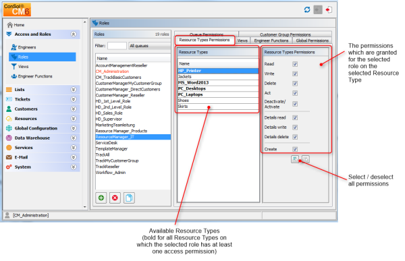This screenshot has height=261, width=405.
Task: Toggle the Act permission checkbox
Action: (x=295, y=93)
